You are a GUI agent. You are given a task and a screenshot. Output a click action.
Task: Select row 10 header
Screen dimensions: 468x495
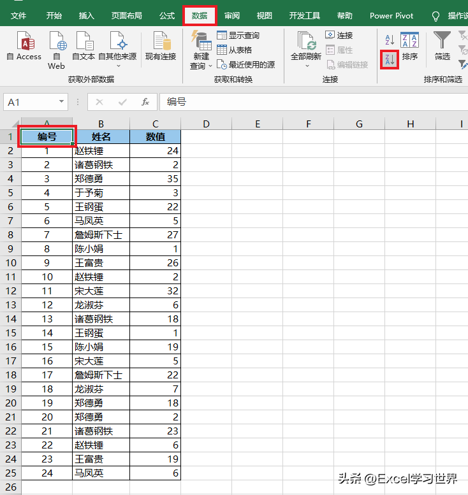10,262
